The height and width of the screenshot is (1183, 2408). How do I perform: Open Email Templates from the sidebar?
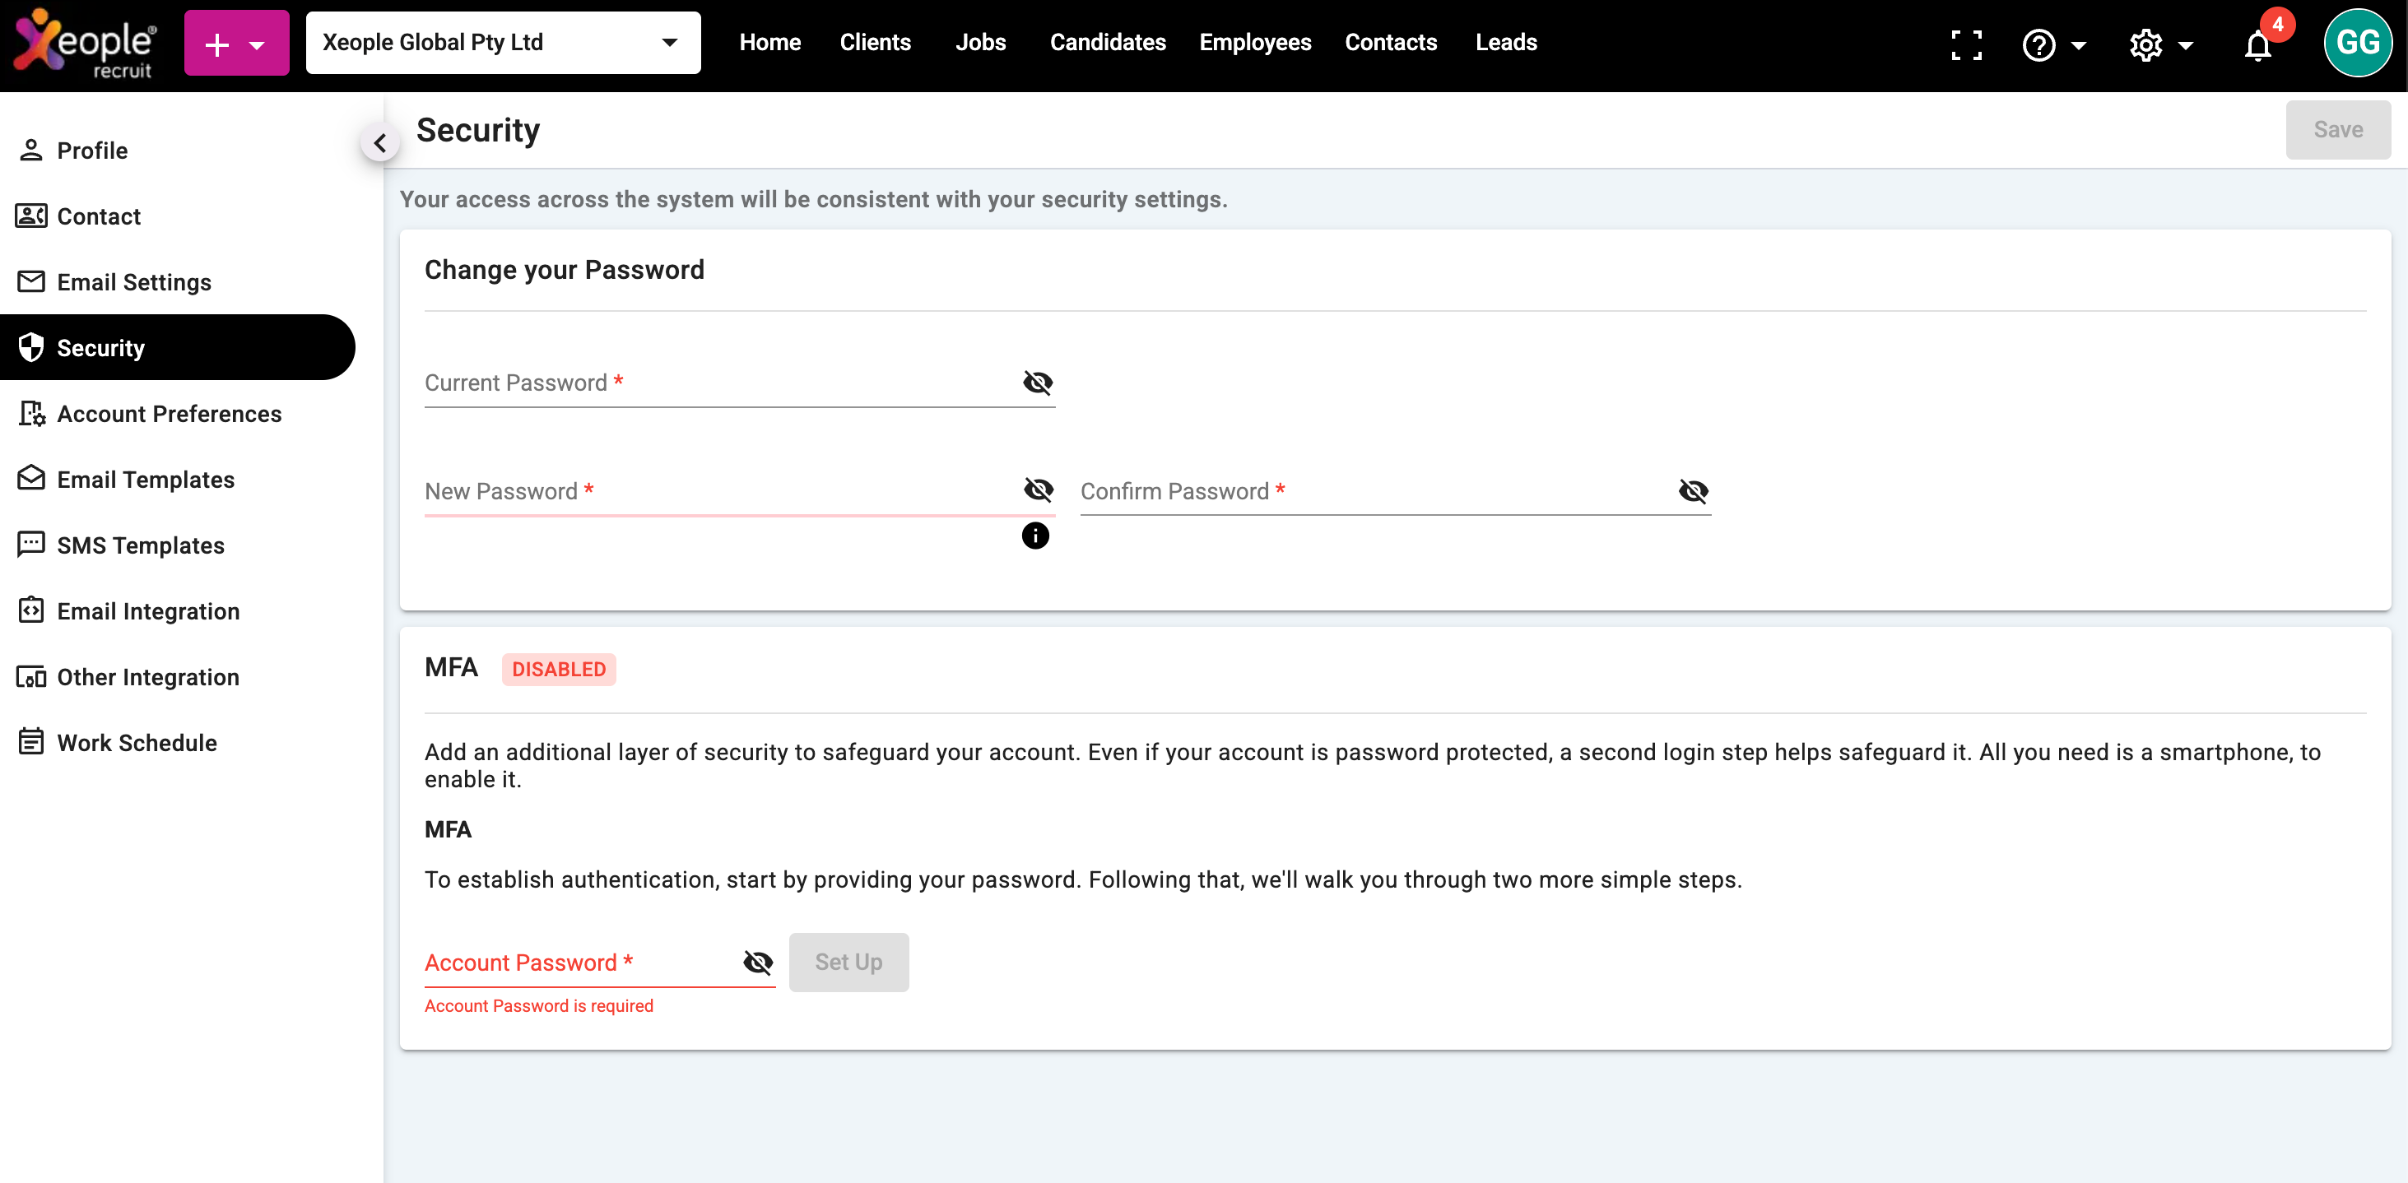click(145, 480)
